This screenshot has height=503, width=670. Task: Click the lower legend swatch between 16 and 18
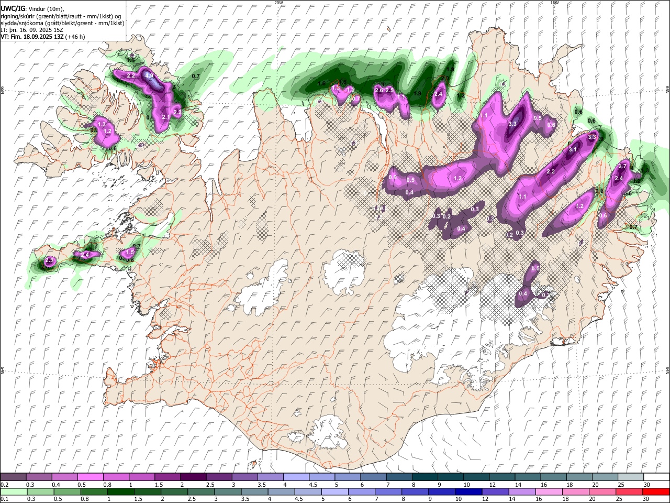549,491
